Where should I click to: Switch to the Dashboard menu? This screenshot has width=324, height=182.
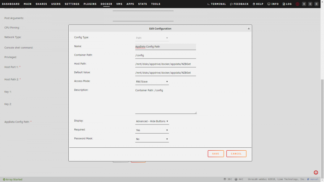(x=11, y=4)
